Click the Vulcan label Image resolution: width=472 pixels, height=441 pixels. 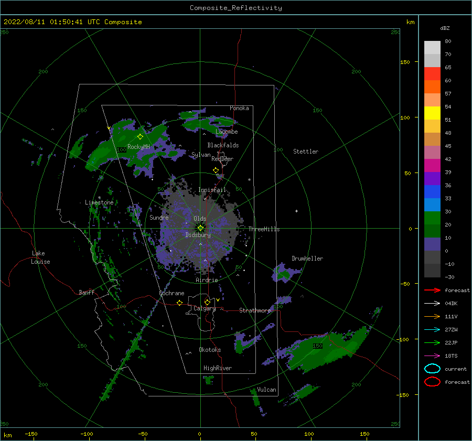pos(266,390)
